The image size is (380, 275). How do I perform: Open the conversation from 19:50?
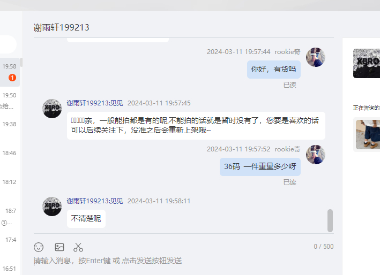pyautogui.click(x=10, y=101)
